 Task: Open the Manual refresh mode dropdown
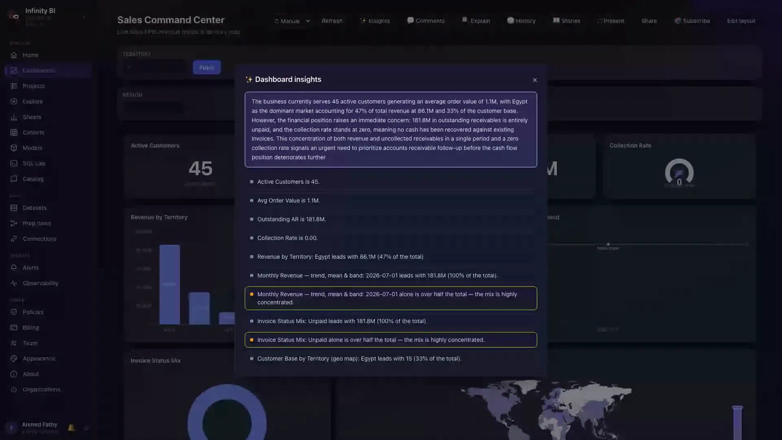coord(292,21)
